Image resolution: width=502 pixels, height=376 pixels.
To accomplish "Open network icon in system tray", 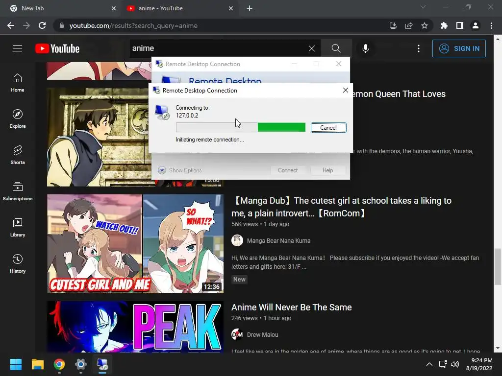I will coord(443,364).
